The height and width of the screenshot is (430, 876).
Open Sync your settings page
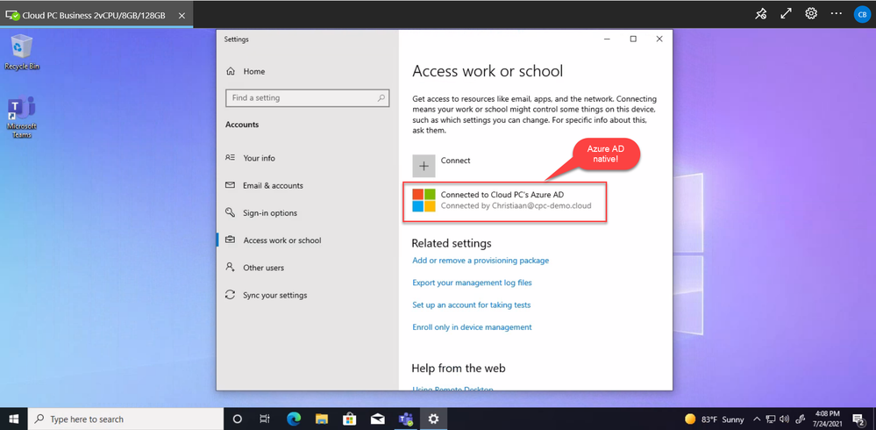coord(274,295)
